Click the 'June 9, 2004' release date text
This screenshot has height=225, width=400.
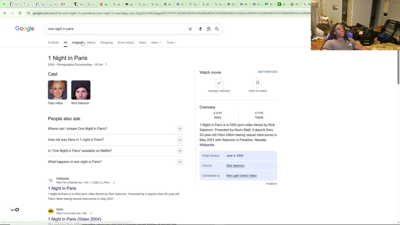pyautogui.click(x=235, y=156)
